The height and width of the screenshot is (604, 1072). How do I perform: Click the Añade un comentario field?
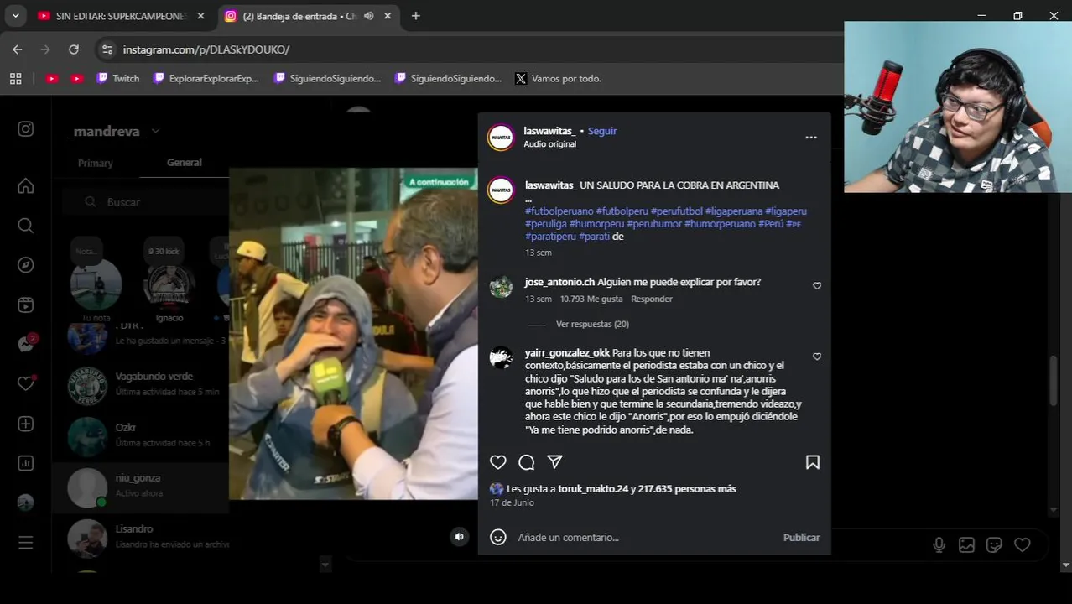click(x=646, y=537)
